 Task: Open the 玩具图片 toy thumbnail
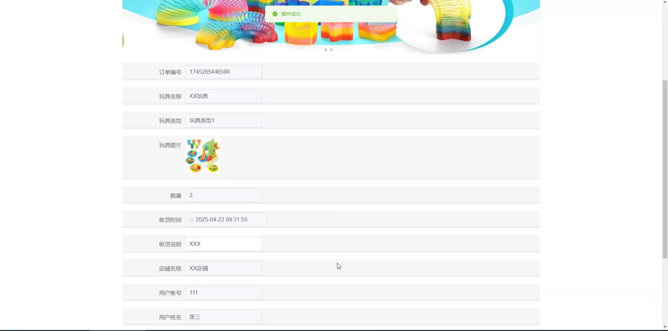click(202, 155)
